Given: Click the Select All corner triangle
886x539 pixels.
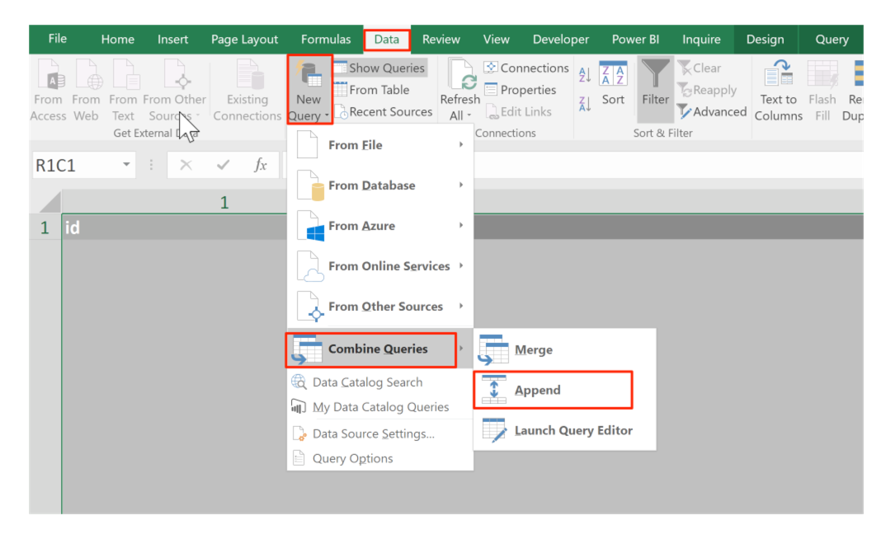Looking at the screenshot, I should 50,202.
